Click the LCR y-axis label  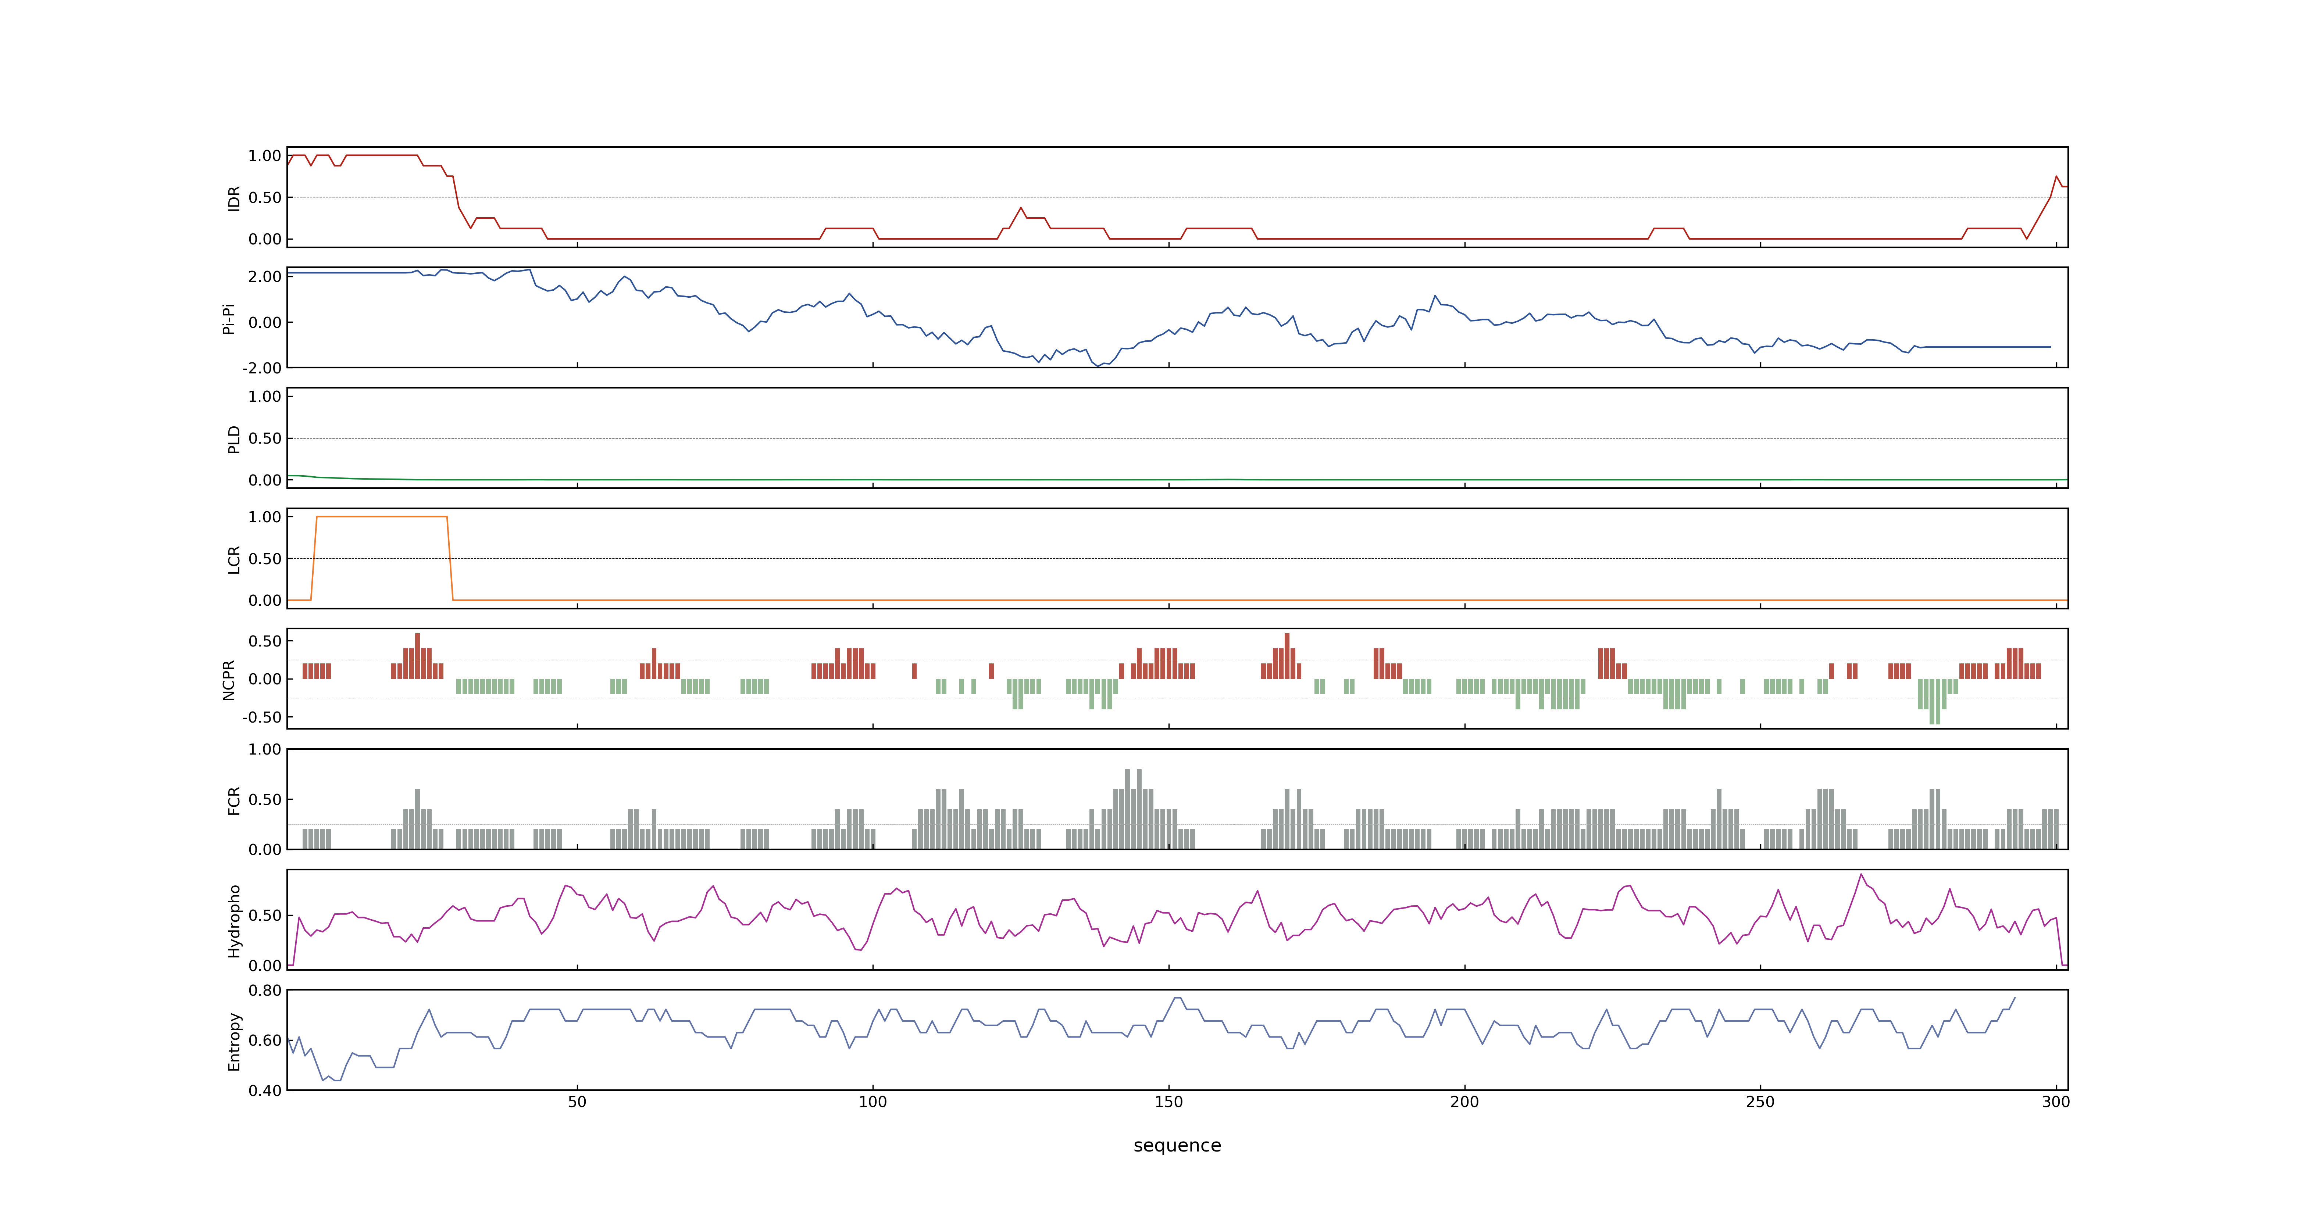234,560
